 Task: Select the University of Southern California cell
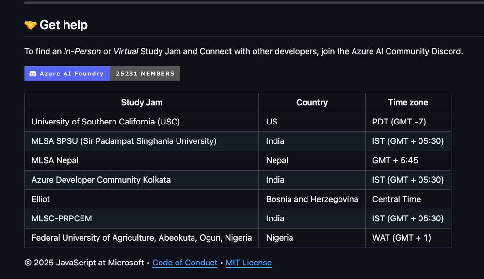(x=106, y=122)
